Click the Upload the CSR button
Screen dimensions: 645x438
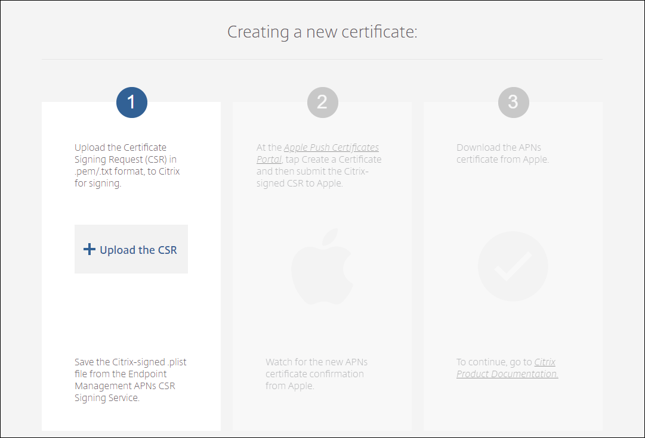point(131,249)
